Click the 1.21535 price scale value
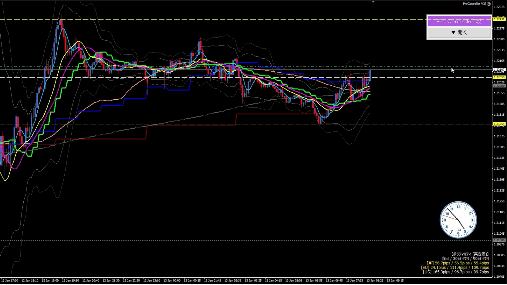 (x=499, y=158)
